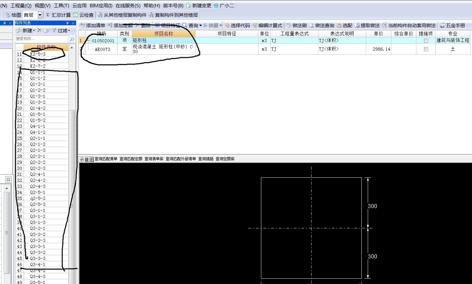Click 删除 in the bill toolbar
This screenshot has height=284, width=472.
[x=143, y=25]
